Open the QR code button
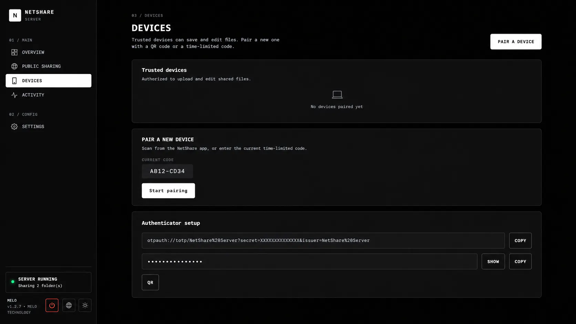This screenshot has height=324, width=576. 150,282
